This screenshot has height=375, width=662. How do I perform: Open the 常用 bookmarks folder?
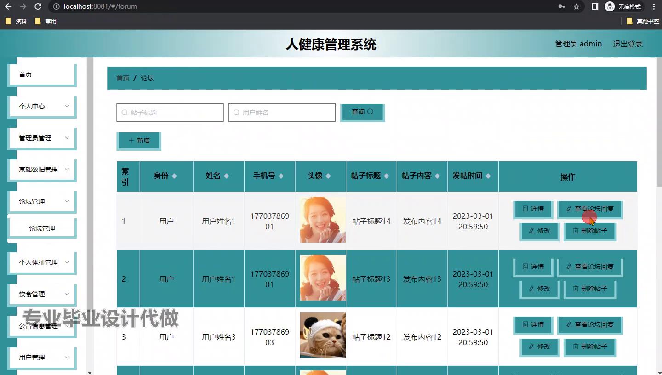pyautogui.click(x=46, y=21)
